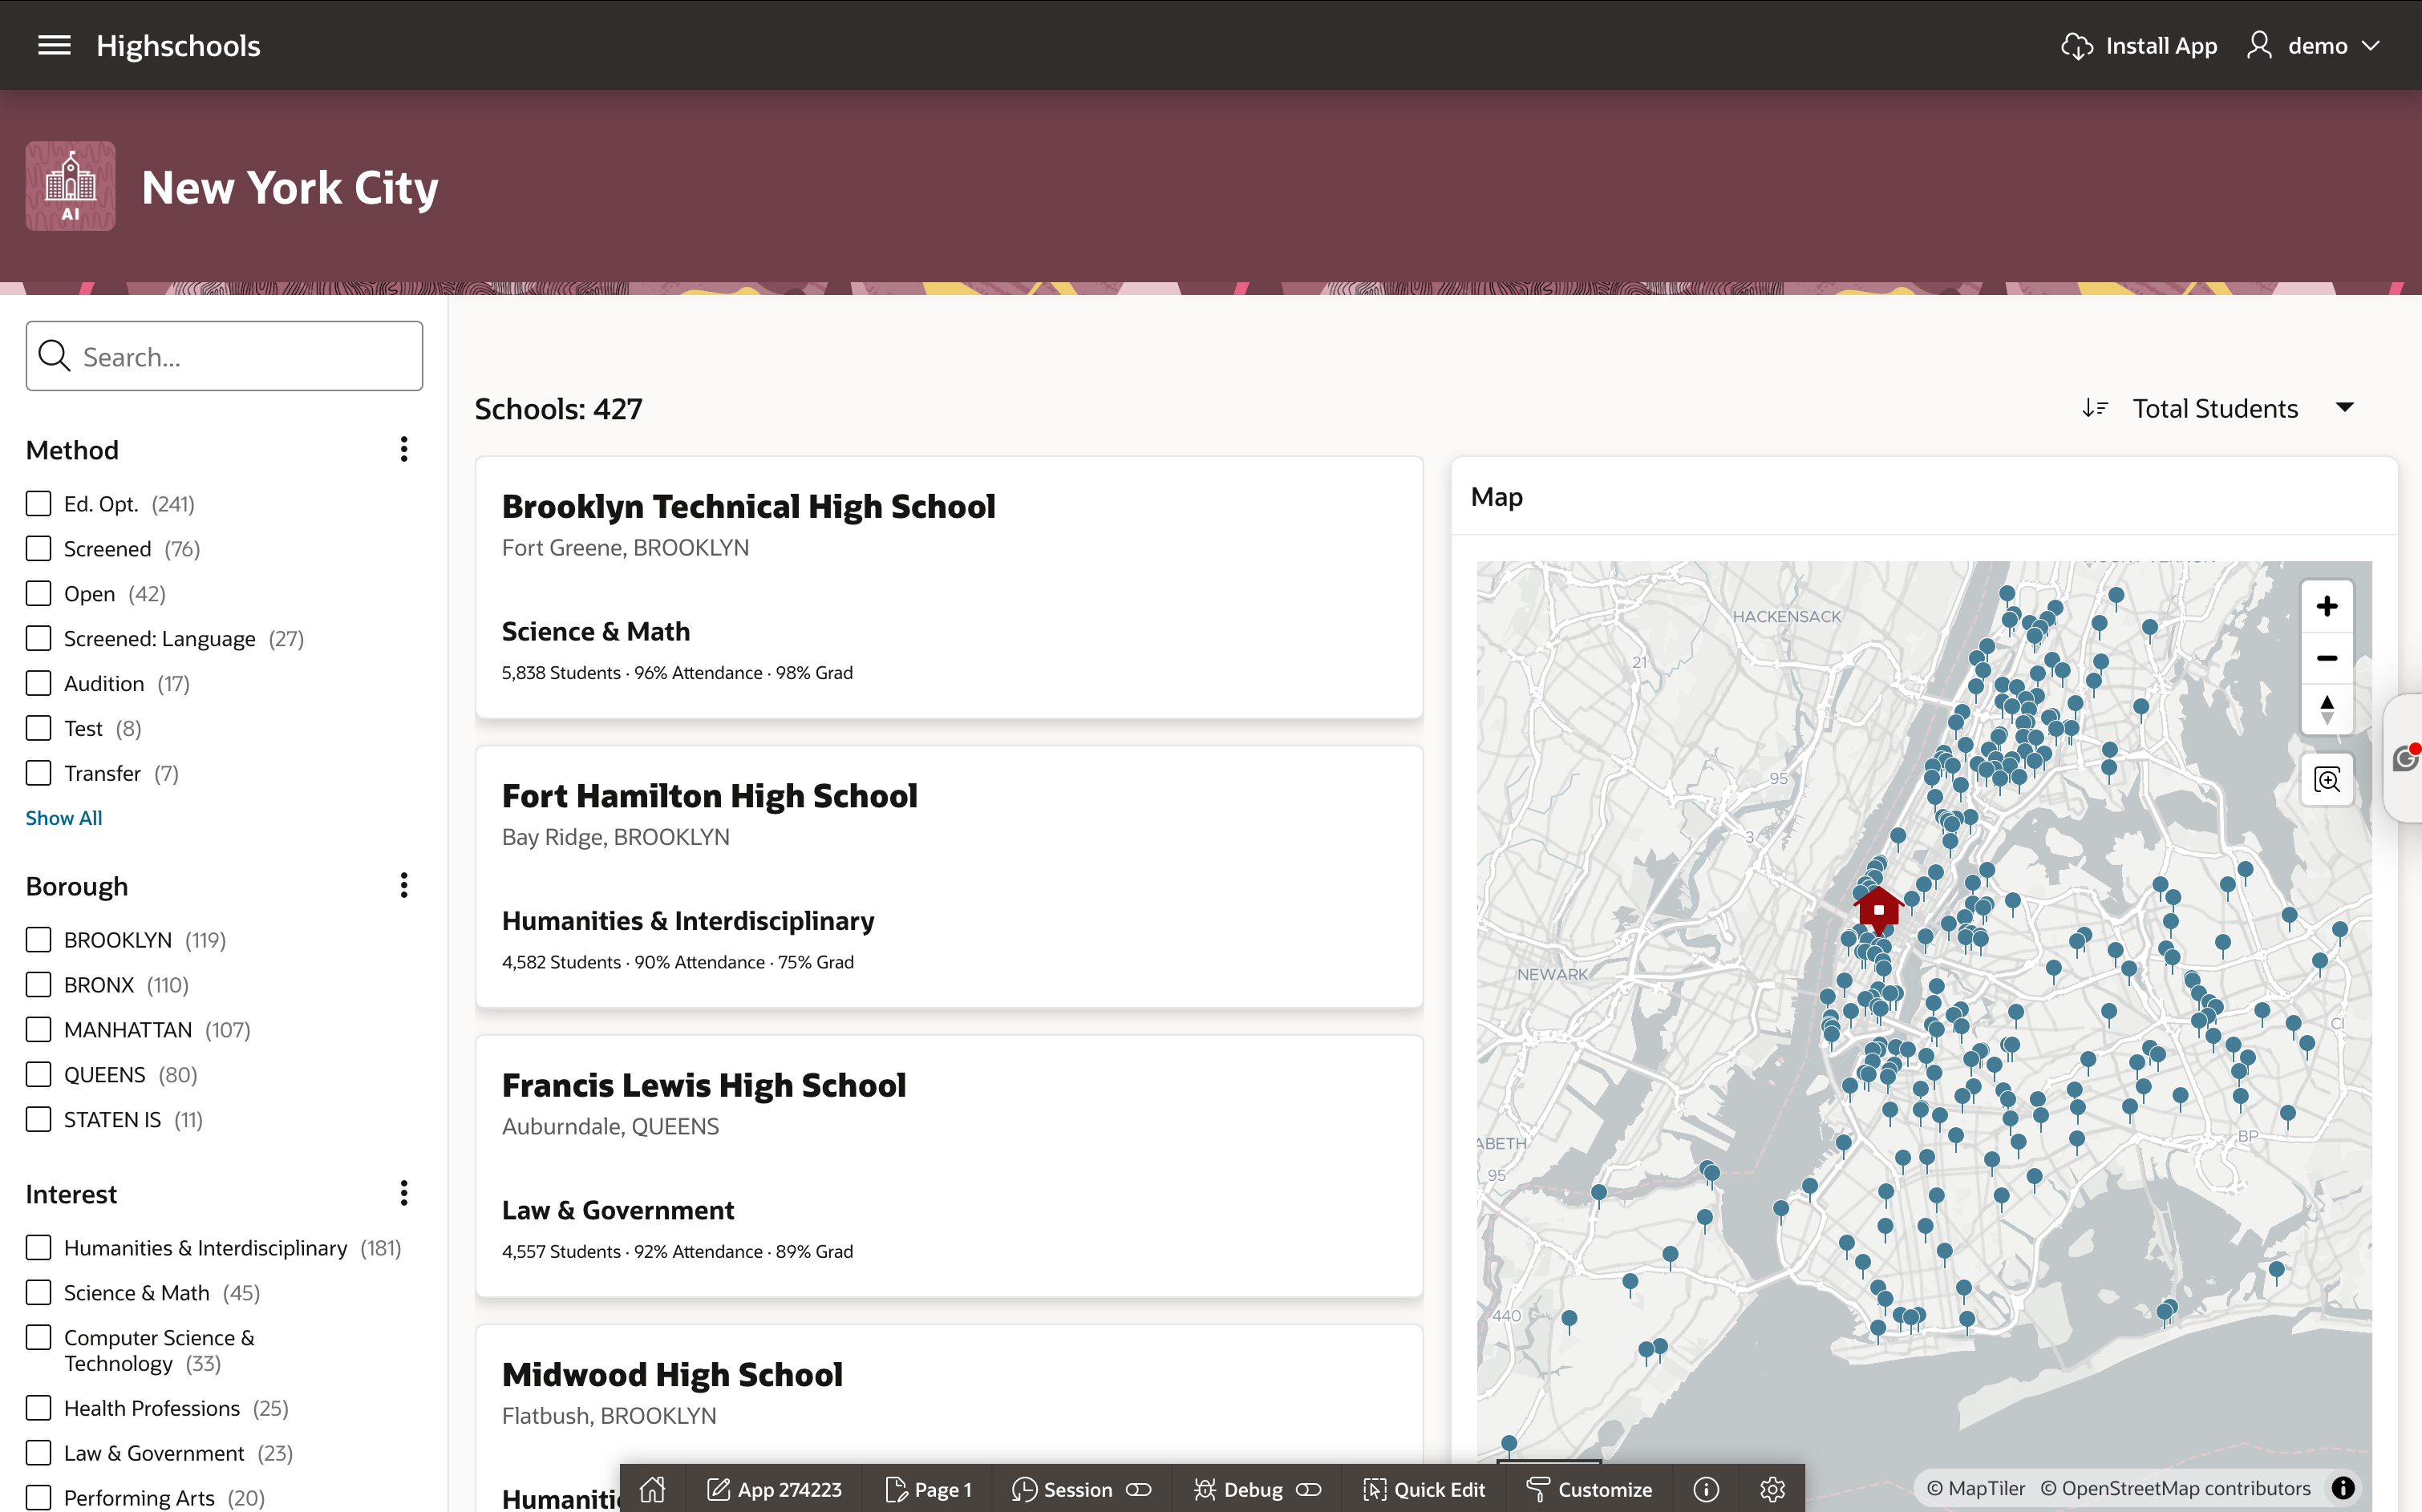Click the map zoom in plus button
The width and height of the screenshot is (2422, 1512).
tap(2326, 606)
